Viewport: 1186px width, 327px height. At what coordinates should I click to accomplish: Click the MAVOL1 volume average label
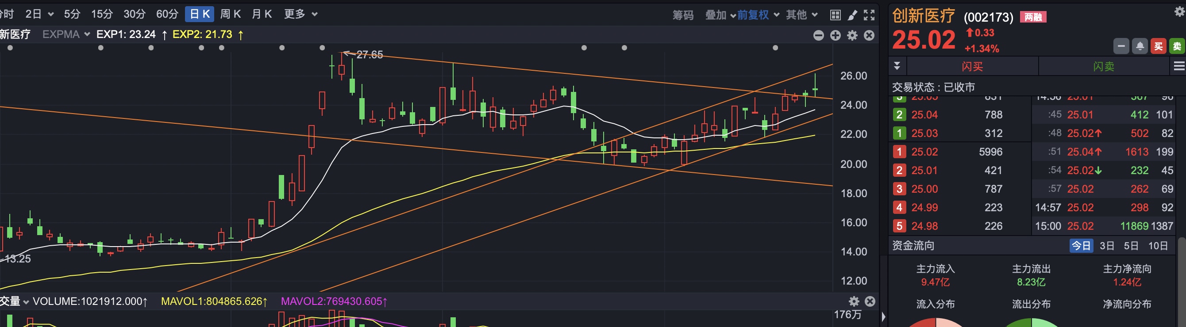[x=214, y=302]
